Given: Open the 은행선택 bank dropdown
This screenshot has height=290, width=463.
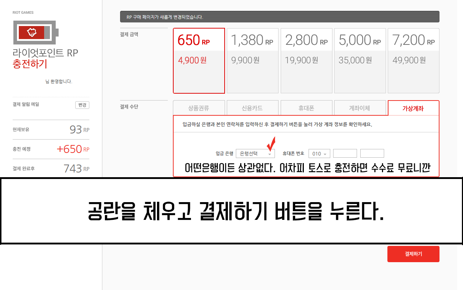Looking at the screenshot, I should click(x=255, y=154).
